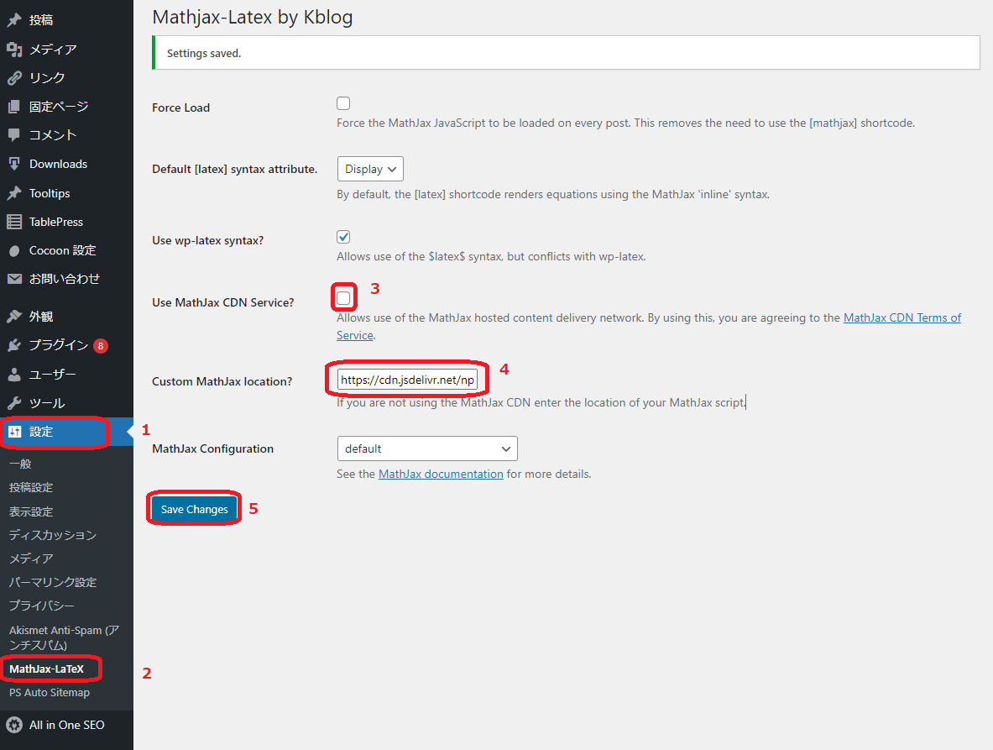The image size is (993, 750).
Task: Toggle the Use MathJax CDN Service checkbox
Action: tap(343, 297)
